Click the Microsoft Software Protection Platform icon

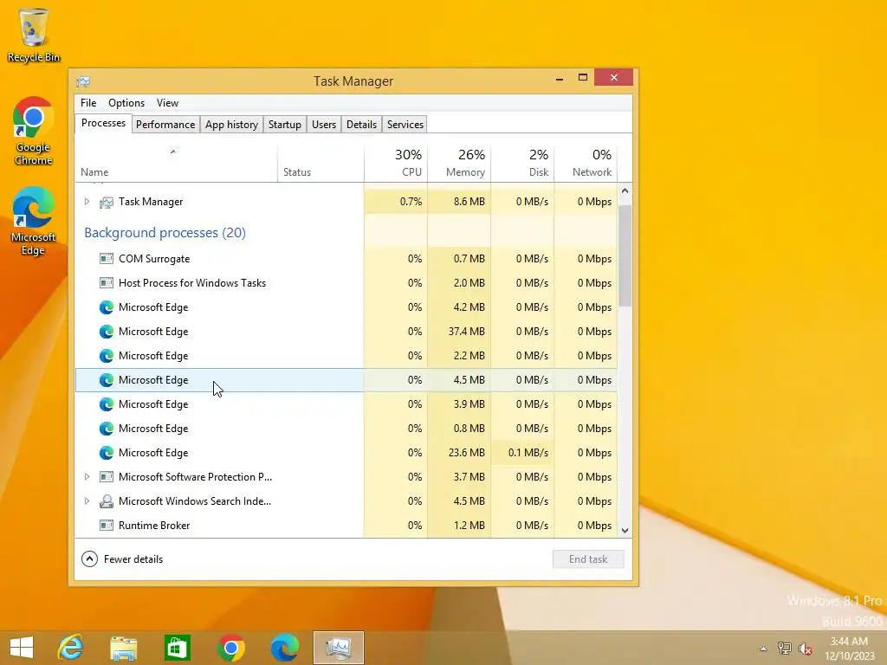(106, 477)
